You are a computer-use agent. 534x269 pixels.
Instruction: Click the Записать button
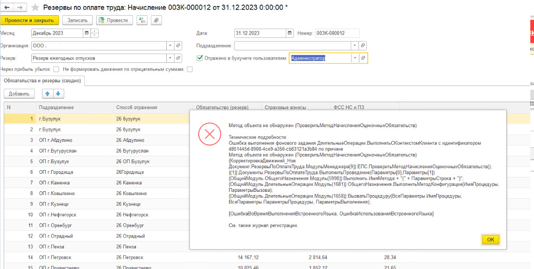78,20
